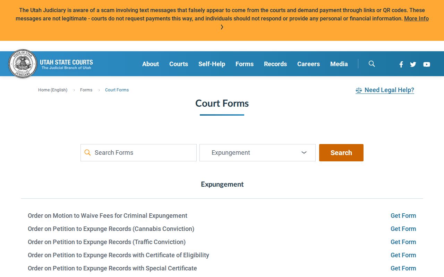Click the Expungement section heading
The image size is (444, 277).
[222, 184]
